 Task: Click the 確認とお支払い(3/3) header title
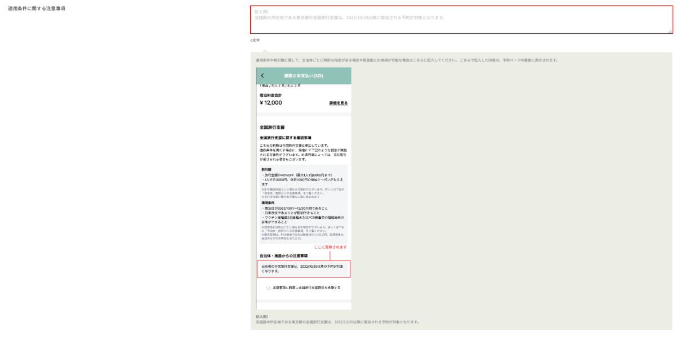point(303,75)
